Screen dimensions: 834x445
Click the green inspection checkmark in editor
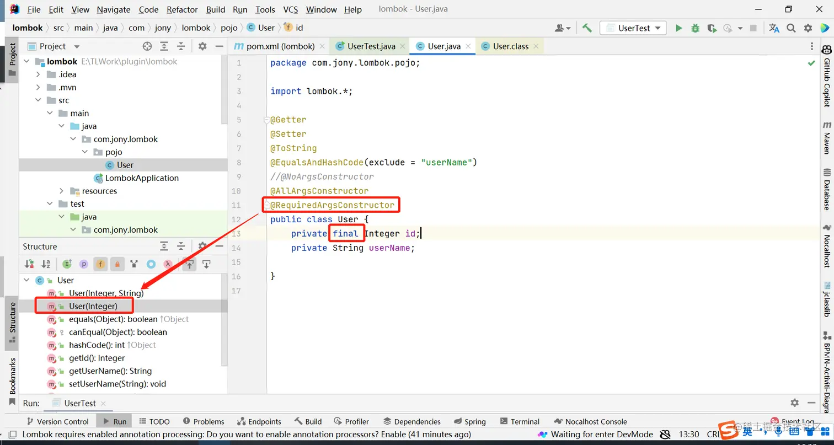click(811, 63)
